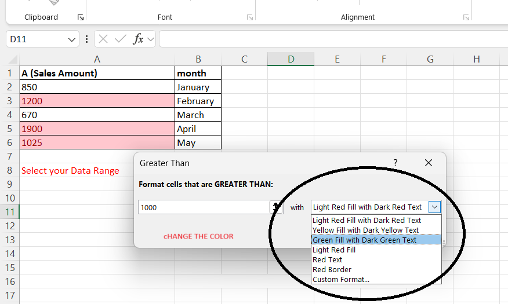The height and width of the screenshot is (304, 508).
Task: Choose the Red Text option
Action: point(376,259)
